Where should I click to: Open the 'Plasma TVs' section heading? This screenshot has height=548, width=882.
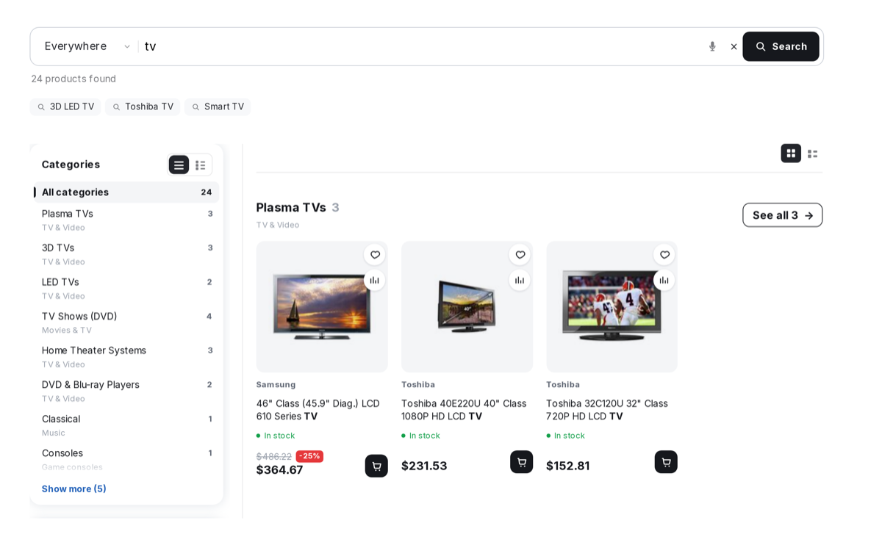pyautogui.click(x=291, y=207)
